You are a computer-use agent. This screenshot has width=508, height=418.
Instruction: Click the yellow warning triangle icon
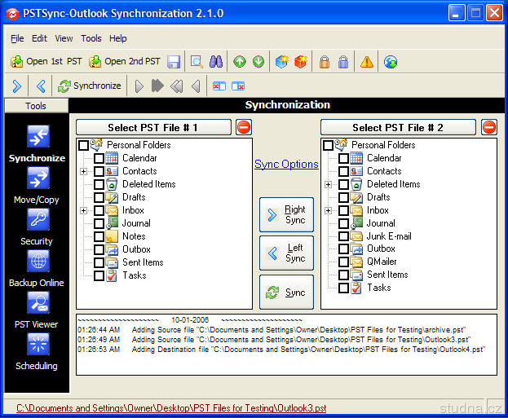point(367,61)
